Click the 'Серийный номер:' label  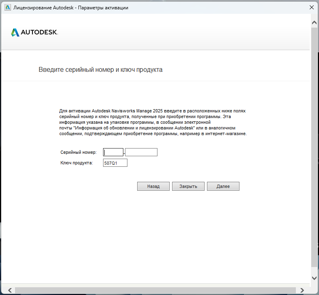pos(78,152)
